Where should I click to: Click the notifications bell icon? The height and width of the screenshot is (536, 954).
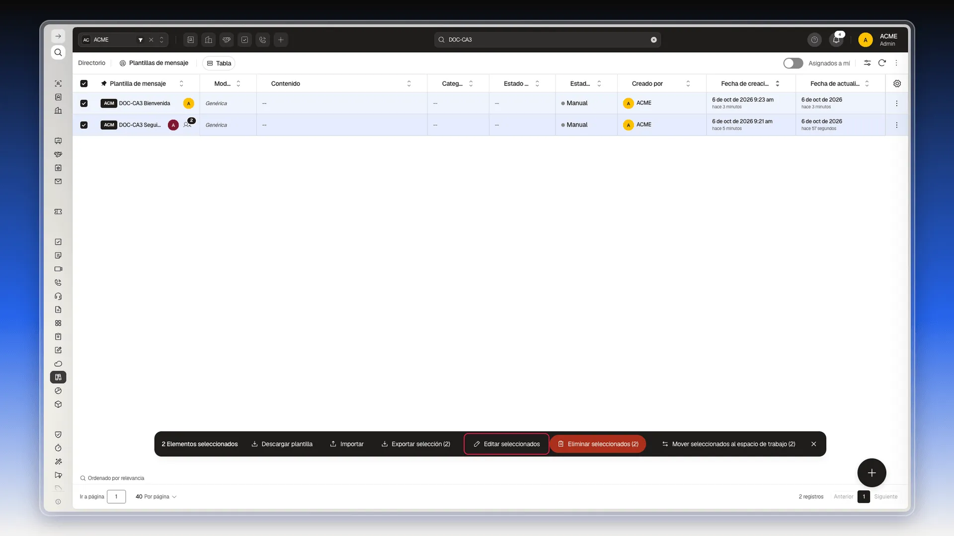click(x=836, y=40)
